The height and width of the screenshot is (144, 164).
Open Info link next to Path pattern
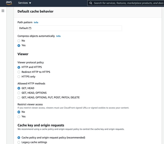point(36,22)
